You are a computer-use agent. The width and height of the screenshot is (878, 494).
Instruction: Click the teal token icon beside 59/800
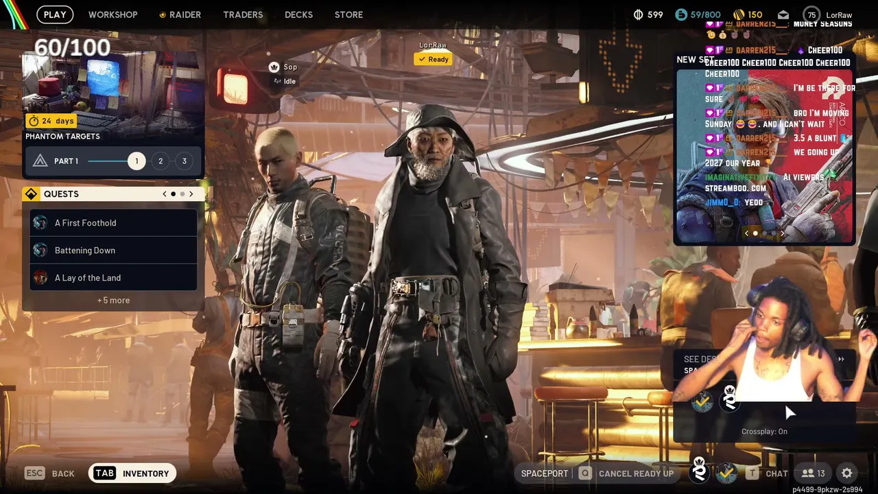(680, 14)
